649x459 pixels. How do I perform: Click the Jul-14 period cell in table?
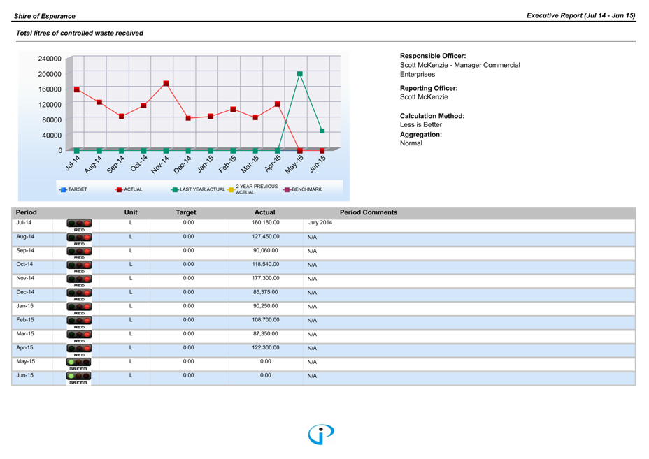pyautogui.click(x=24, y=222)
